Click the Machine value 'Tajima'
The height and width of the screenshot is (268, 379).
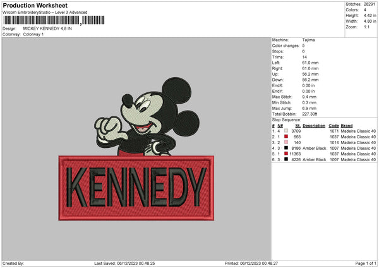[308, 40]
